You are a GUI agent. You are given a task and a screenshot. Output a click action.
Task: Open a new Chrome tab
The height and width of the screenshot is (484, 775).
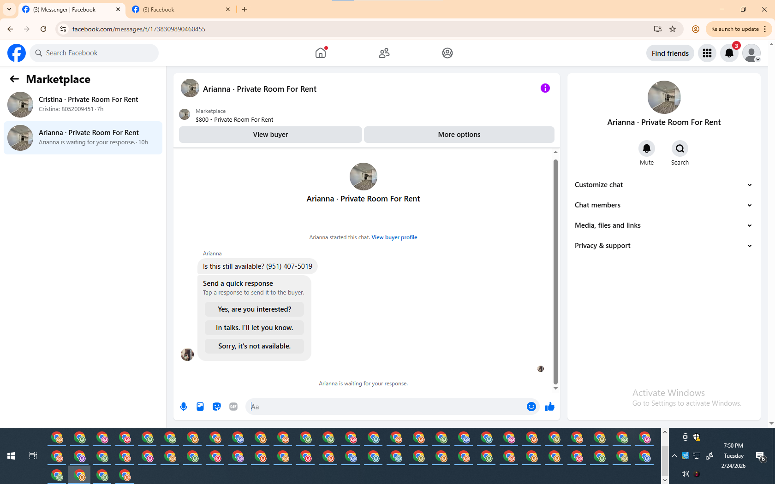pos(244,9)
